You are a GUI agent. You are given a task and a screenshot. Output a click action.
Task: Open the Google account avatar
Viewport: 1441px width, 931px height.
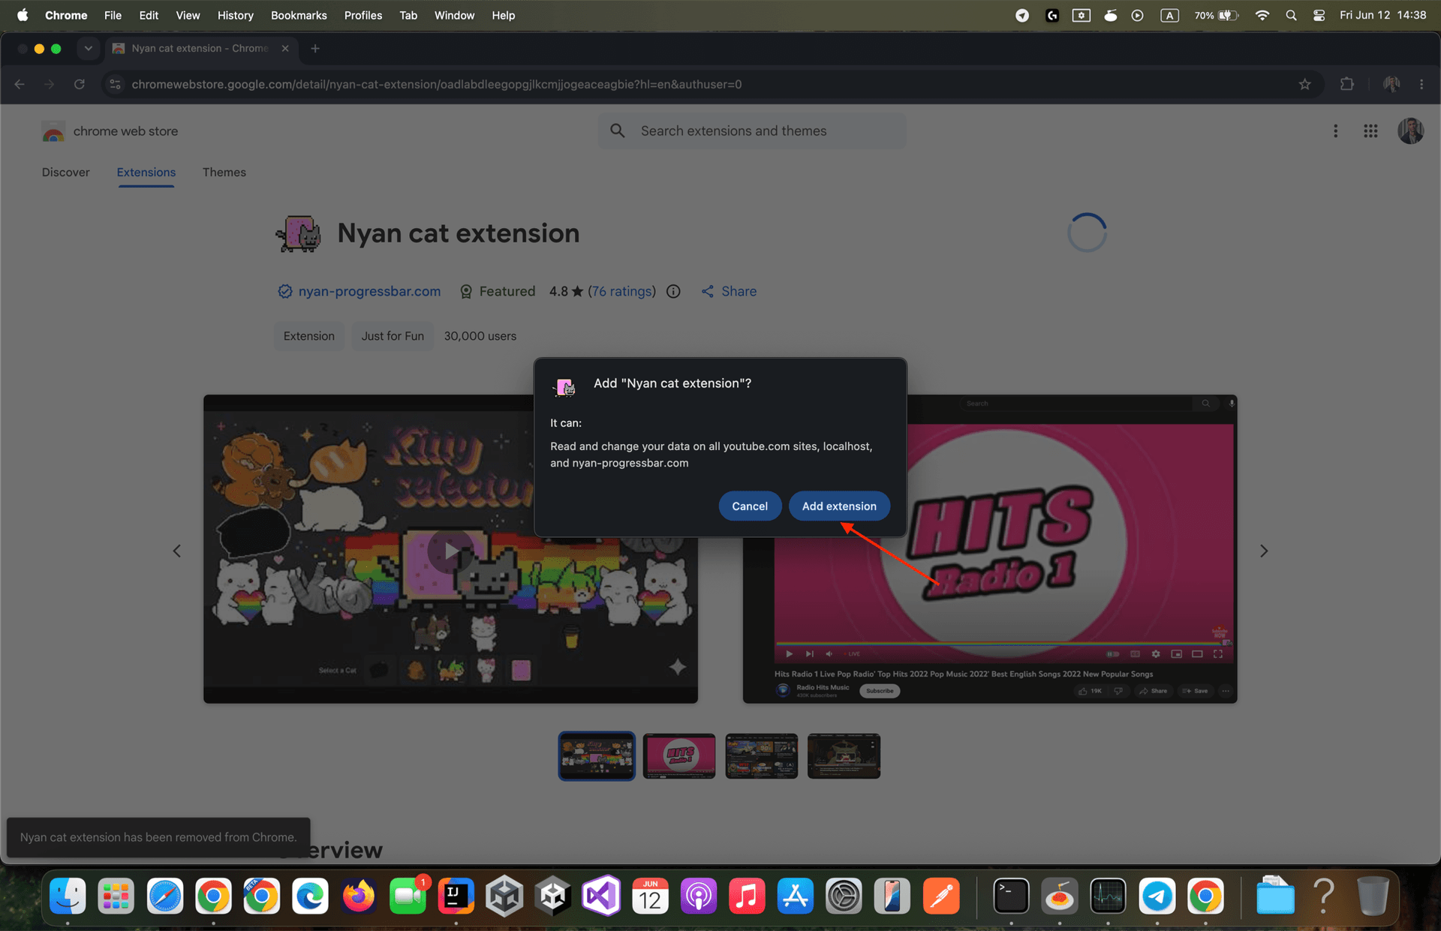click(x=1410, y=131)
